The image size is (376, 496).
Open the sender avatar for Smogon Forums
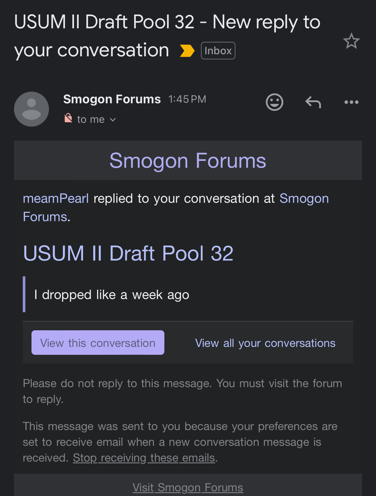click(x=31, y=109)
